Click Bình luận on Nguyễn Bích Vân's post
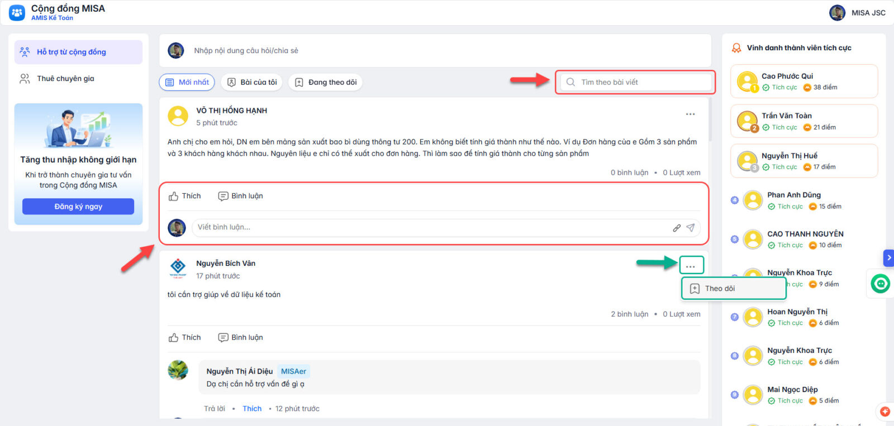 (x=241, y=338)
